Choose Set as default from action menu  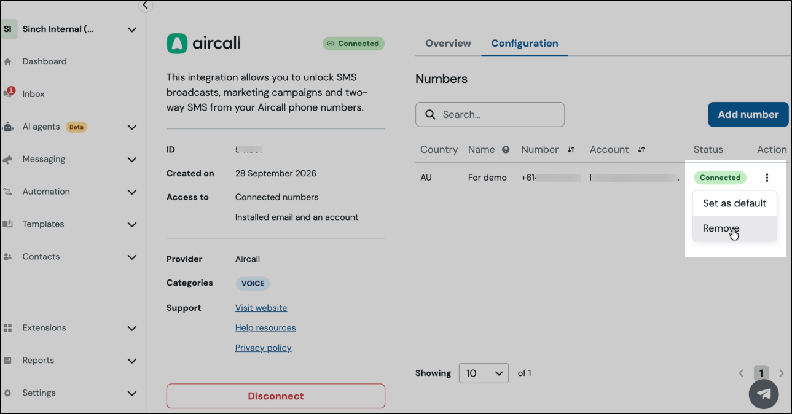[734, 203]
